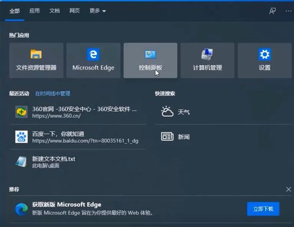Switch to the 网页 tab
Image resolution: width=294 pixels, height=227 pixels.
pos(74,11)
